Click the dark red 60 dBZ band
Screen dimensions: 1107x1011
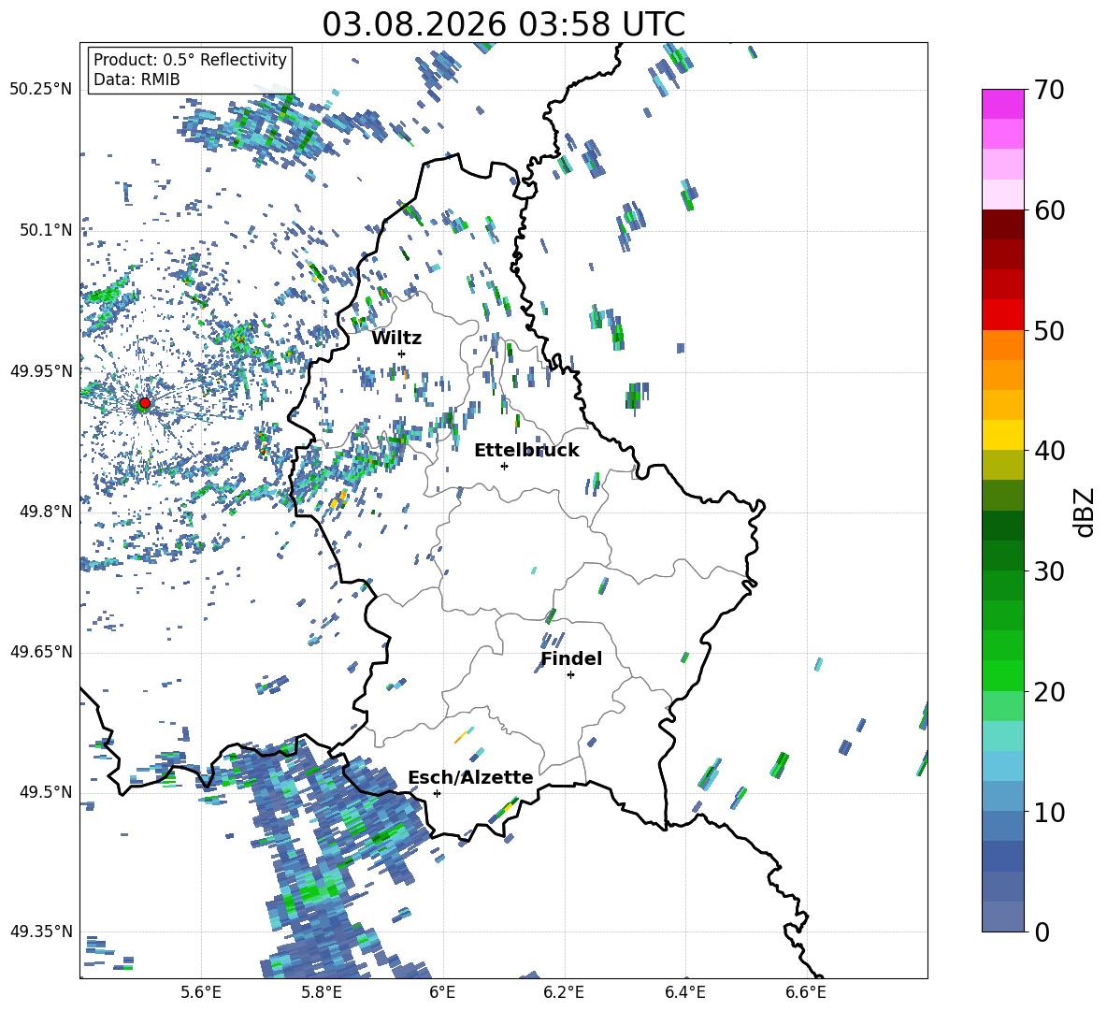1002,224
